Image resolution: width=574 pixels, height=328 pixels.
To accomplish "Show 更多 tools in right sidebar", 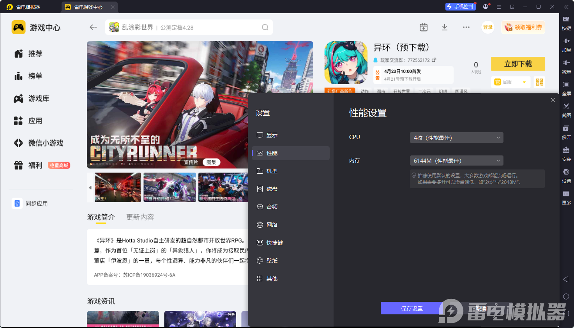I will click(566, 198).
